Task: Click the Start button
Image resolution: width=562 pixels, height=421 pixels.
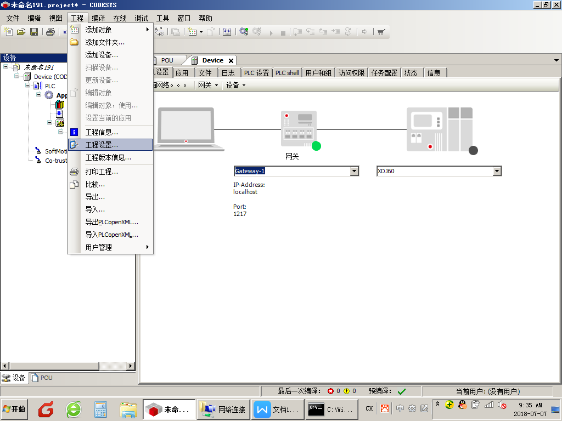Action: pyautogui.click(x=14, y=409)
